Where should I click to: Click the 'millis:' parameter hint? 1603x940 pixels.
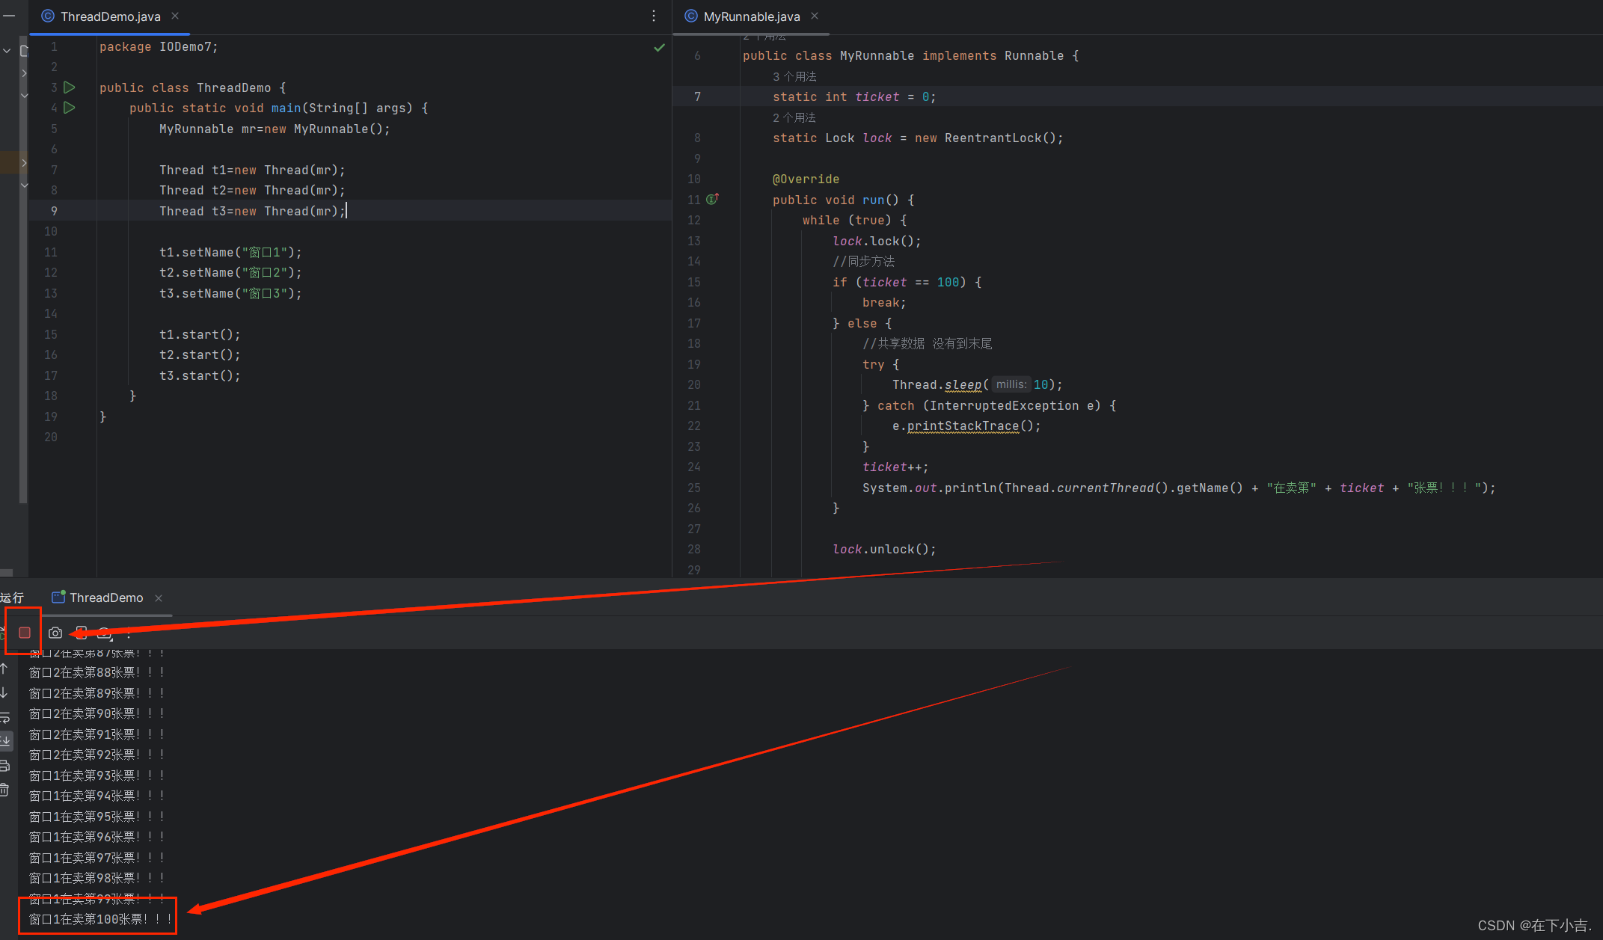[x=1011, y=384]
